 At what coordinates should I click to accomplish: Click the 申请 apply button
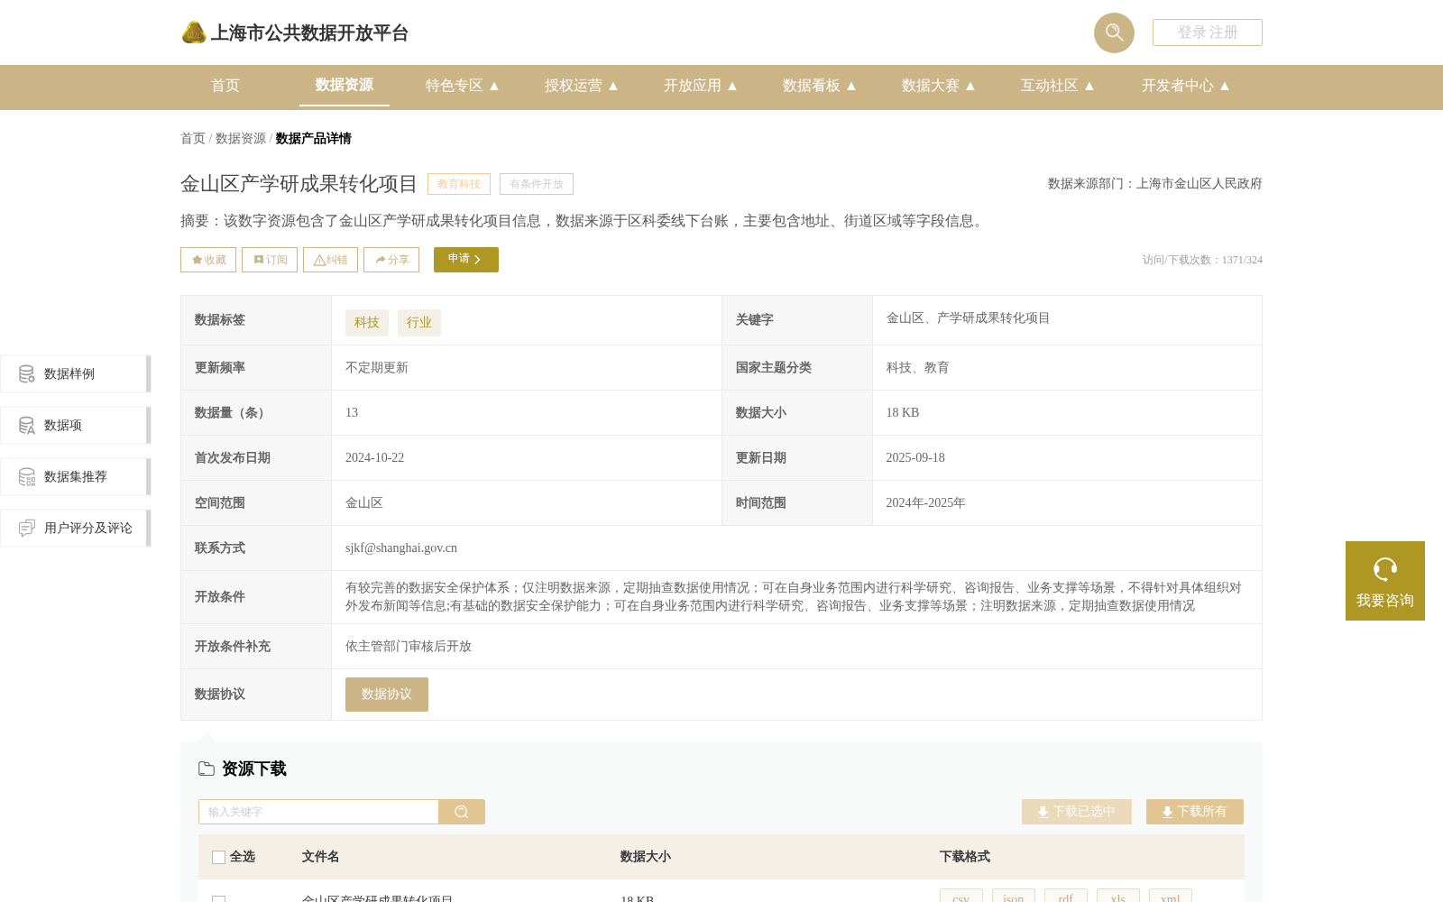pyautogui.click(x=466, y=260)
